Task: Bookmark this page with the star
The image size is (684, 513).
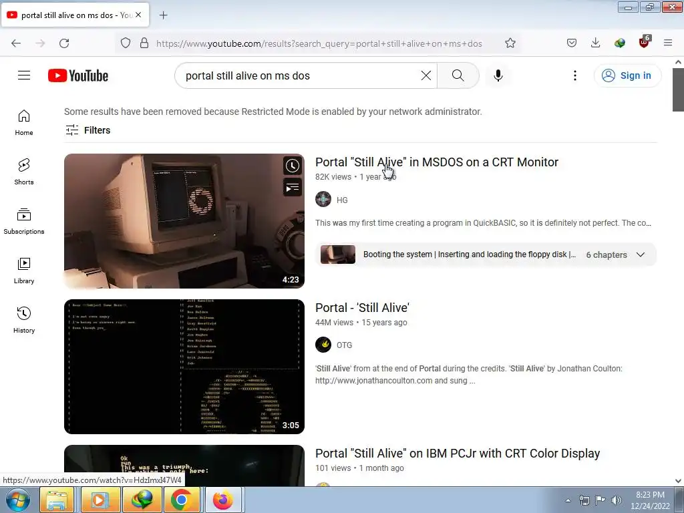Action: coord(510,43)
